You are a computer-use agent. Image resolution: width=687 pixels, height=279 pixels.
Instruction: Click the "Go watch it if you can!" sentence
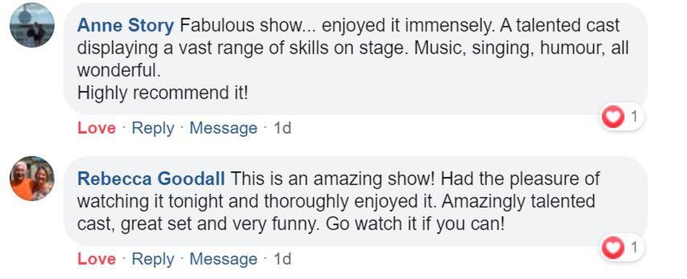[413, 224]
